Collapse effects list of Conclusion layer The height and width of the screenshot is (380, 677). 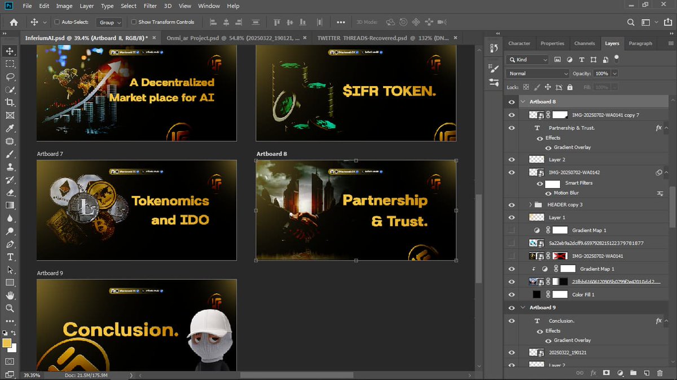pyautogui.click(x=667, y=321)
